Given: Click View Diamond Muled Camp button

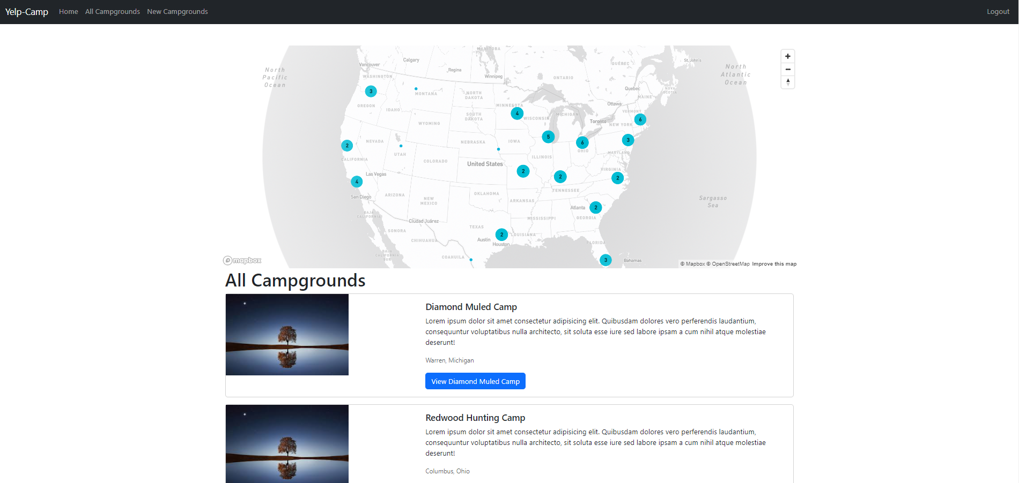Looking at the screenshot, I should tap(475, 381).
